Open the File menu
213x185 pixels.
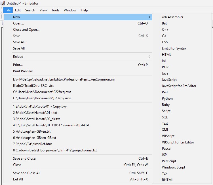(x=8, y=10)
